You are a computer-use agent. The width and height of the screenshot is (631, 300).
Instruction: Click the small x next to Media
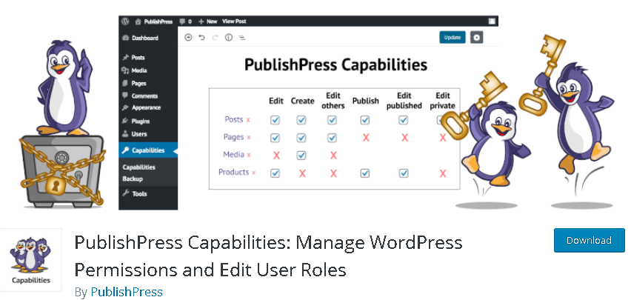point(249,155)
